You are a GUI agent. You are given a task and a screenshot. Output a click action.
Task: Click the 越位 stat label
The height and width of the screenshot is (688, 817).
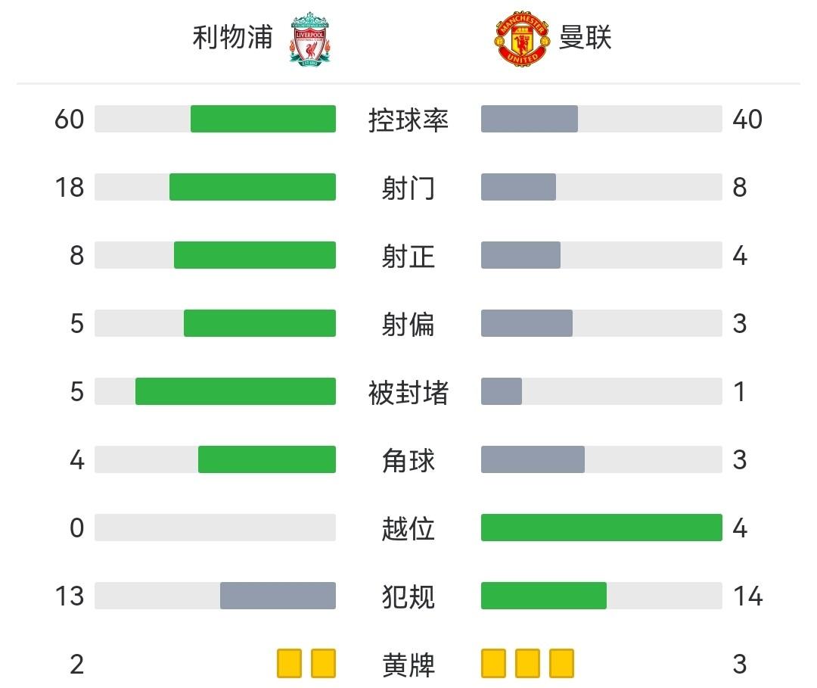[408, 528]
